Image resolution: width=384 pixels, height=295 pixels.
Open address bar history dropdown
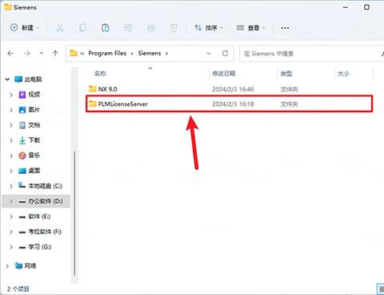tap(209, 54)
